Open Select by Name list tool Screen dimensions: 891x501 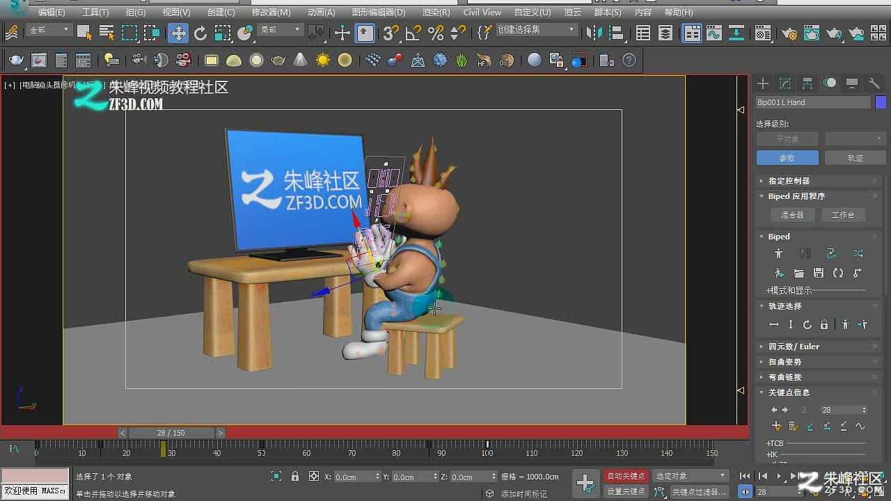pyautogui.click(x=107, y=33)
